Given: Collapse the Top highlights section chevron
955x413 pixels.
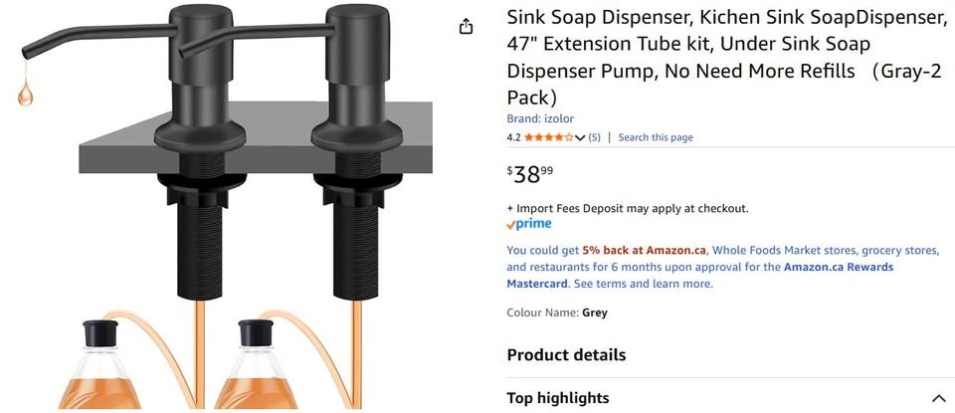Looking at the screenshot, I should point(938,398).
